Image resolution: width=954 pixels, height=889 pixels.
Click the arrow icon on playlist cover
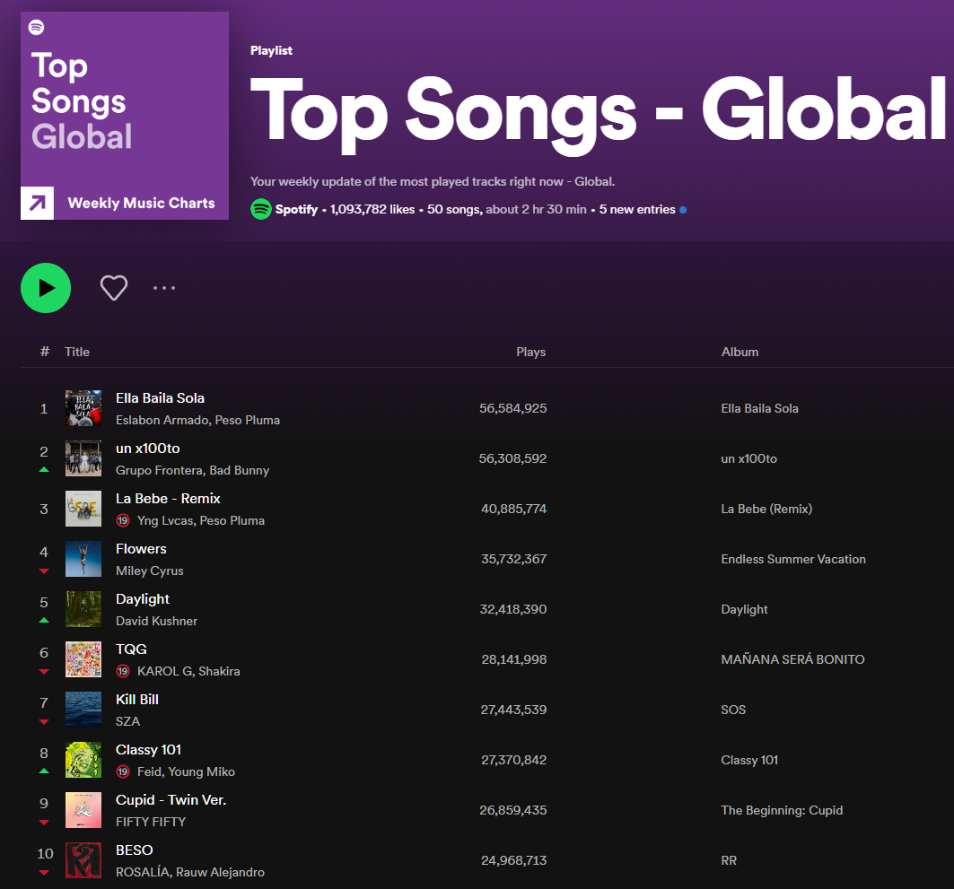click(37, 203)
